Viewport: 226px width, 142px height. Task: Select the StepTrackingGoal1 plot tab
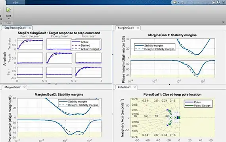coord(15,28)
